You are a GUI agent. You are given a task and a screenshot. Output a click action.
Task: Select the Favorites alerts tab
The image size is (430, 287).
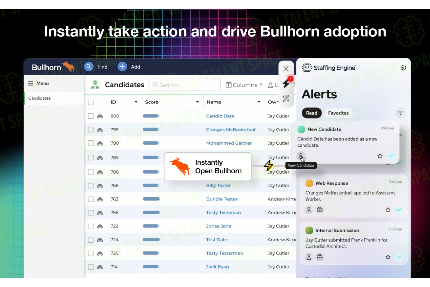(x=338, y=113)
